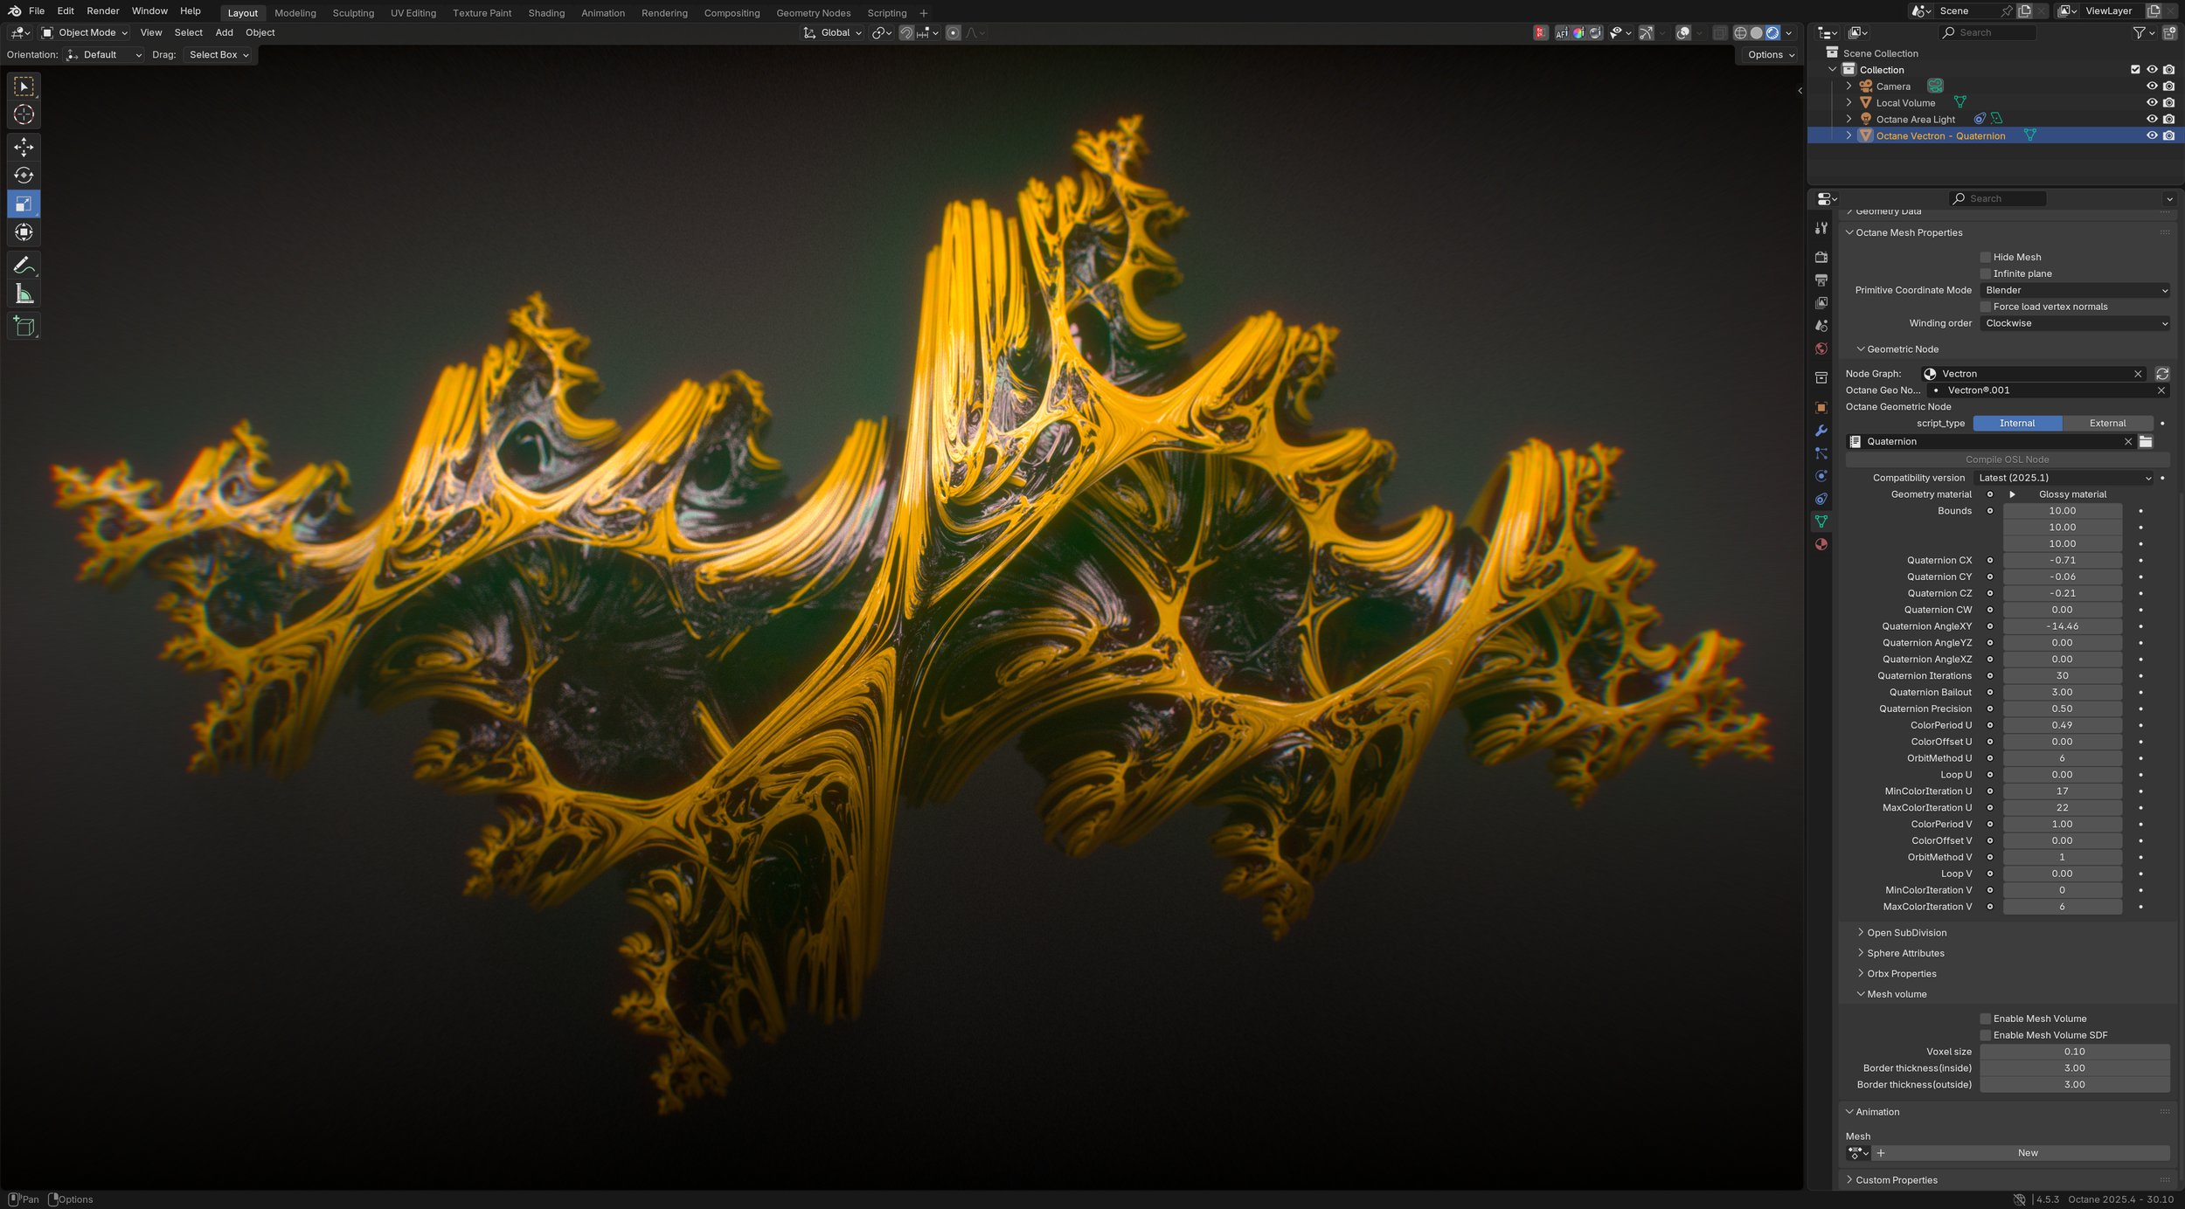Open the Render properties tab (camera icon)
The width and height of the screenshot is (2185, 1209).
tap(1821, 258)
